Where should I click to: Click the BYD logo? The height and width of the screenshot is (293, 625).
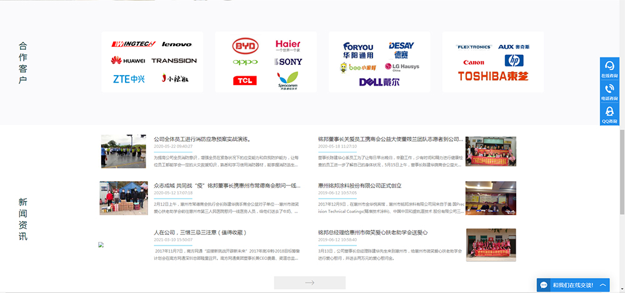245,46
